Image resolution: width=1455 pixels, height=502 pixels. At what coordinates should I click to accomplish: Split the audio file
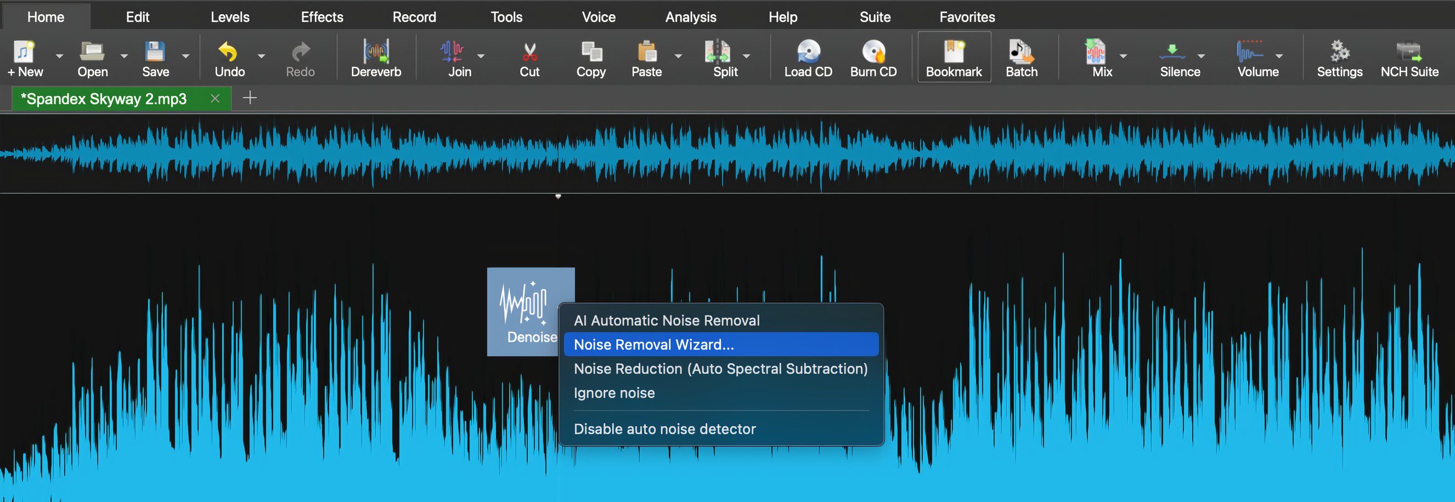[724, 56]
